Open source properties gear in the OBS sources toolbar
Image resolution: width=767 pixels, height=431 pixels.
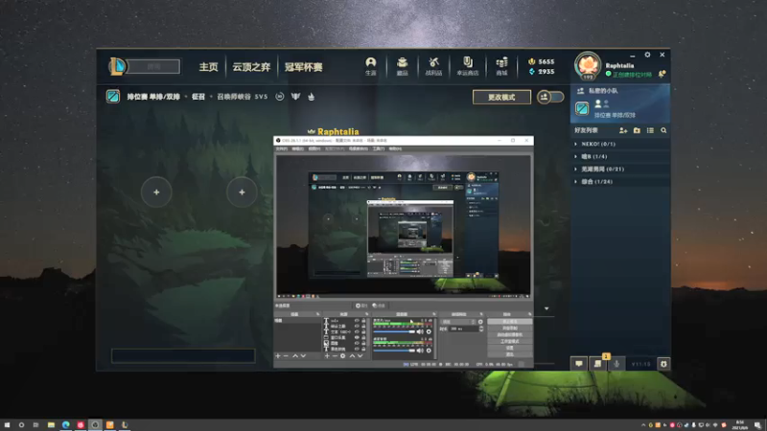[342, 356]
